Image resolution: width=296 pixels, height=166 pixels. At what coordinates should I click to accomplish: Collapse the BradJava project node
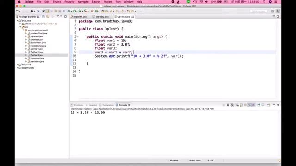17,21
